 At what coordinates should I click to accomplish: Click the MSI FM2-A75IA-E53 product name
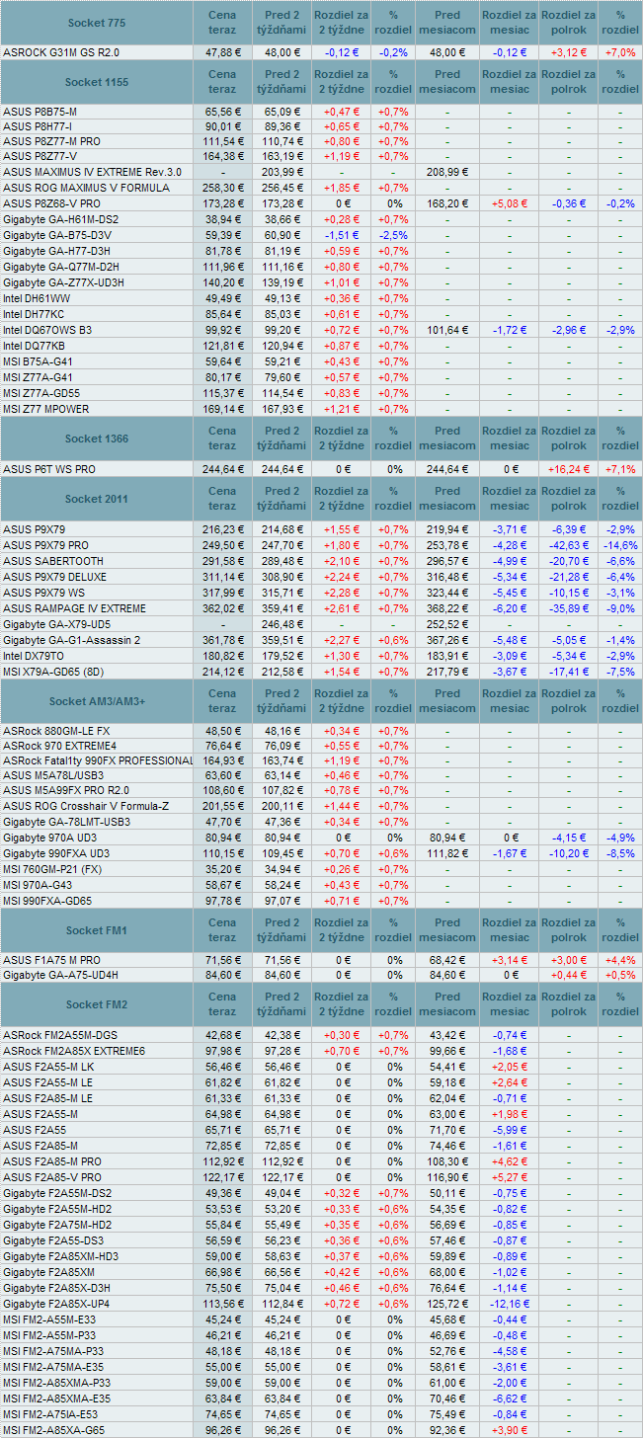tap(52, 1413)
